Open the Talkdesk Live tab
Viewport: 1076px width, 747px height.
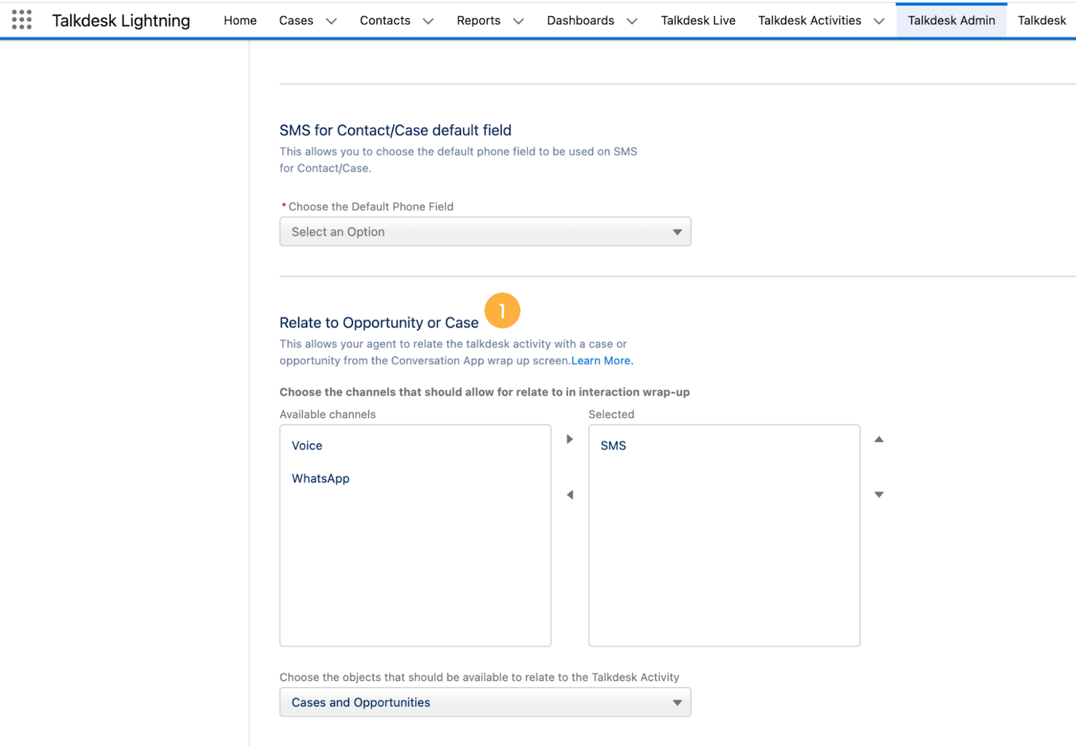pos(698,20)
